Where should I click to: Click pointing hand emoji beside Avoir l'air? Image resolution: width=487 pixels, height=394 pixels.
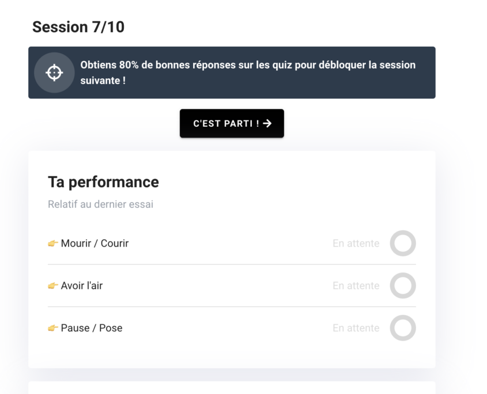coord(53,286)
